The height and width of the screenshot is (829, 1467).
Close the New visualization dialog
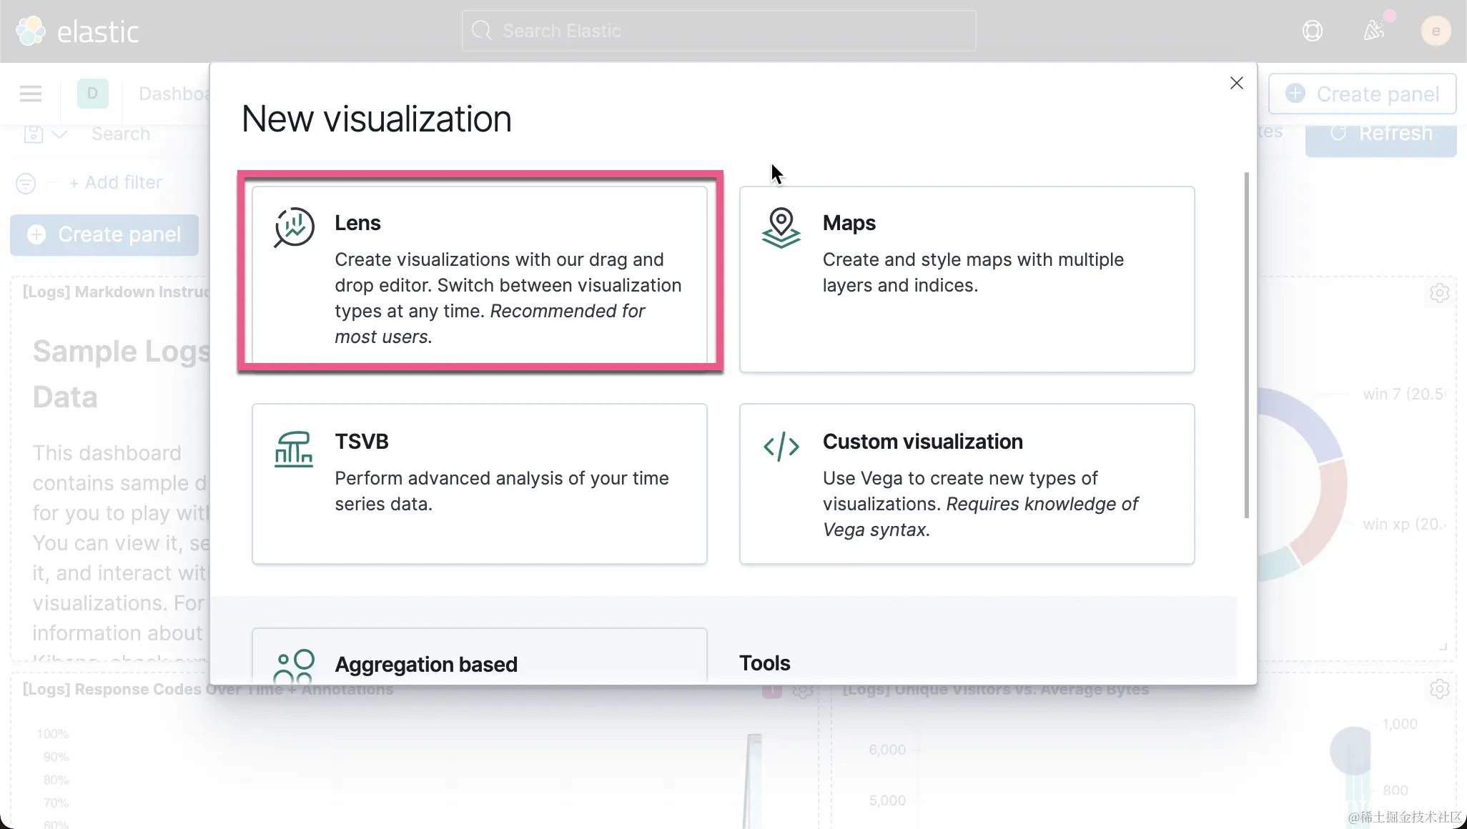[1236, 83]
